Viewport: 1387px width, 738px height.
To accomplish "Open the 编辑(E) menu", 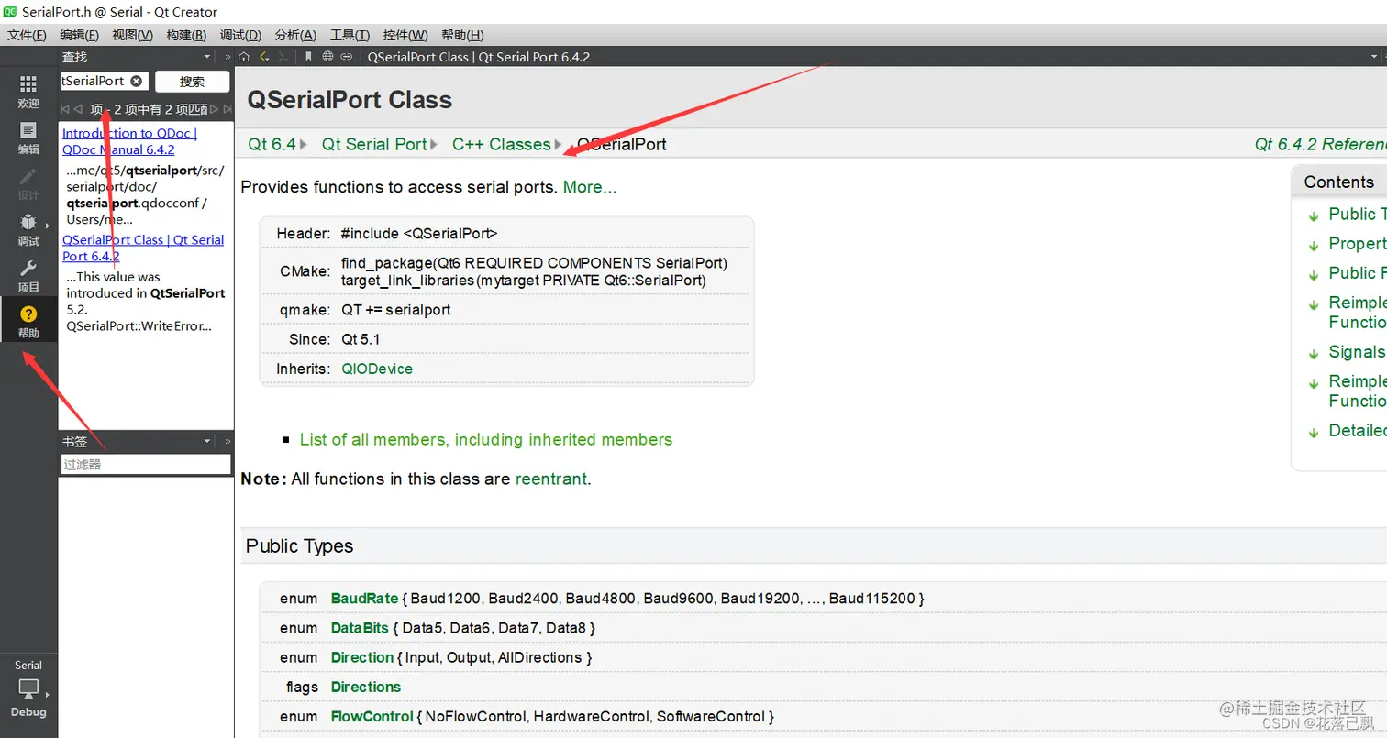I will (79, 35).
